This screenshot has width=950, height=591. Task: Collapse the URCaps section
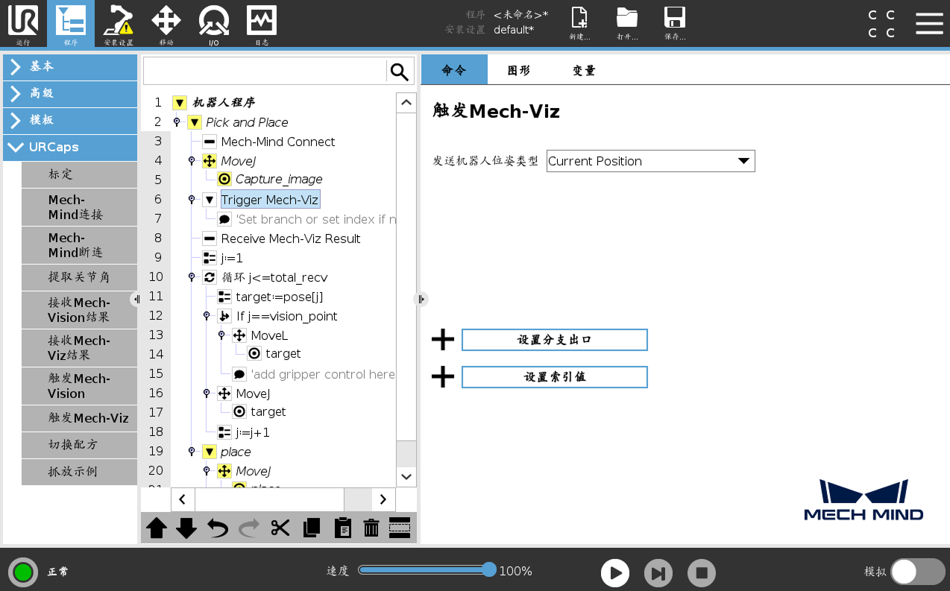click(x=70, y=148)
